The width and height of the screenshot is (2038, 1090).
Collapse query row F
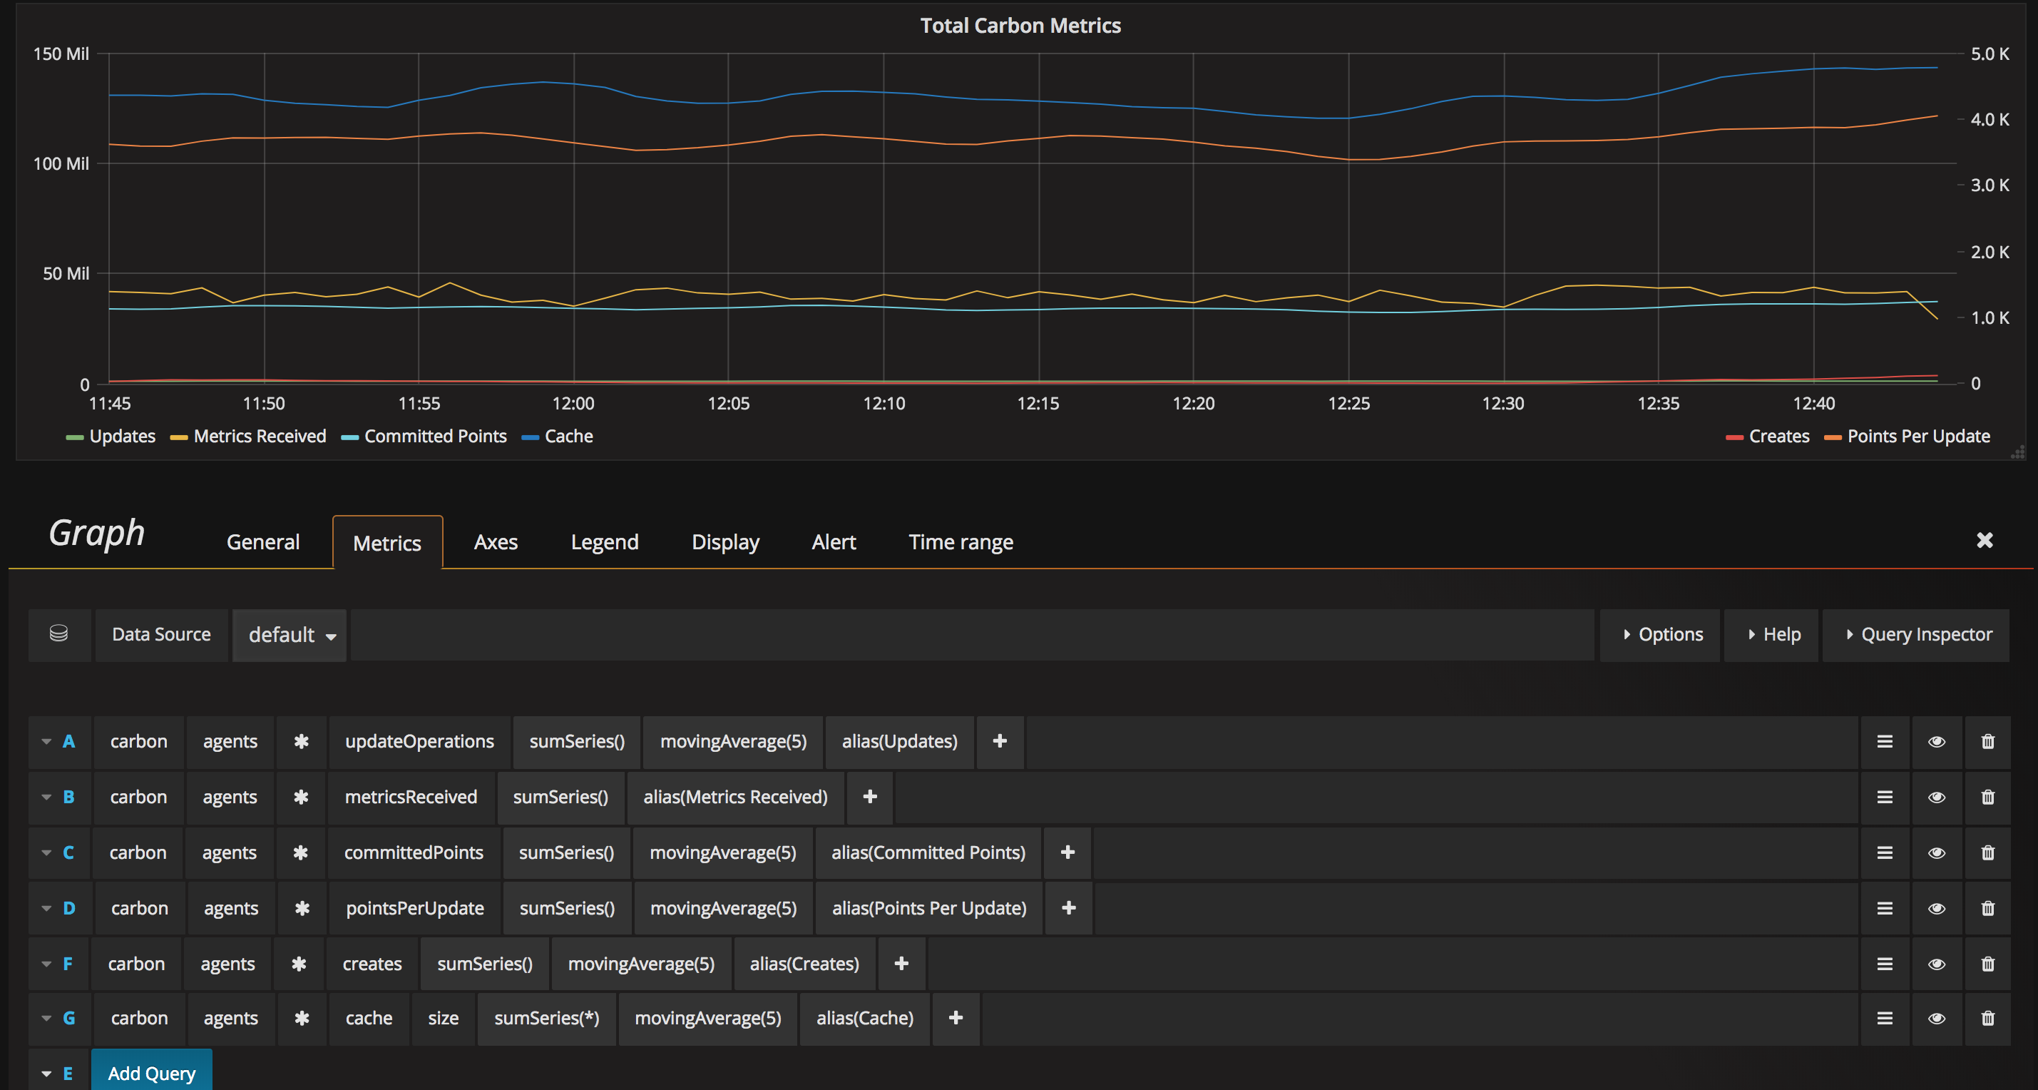pos(46,963)
